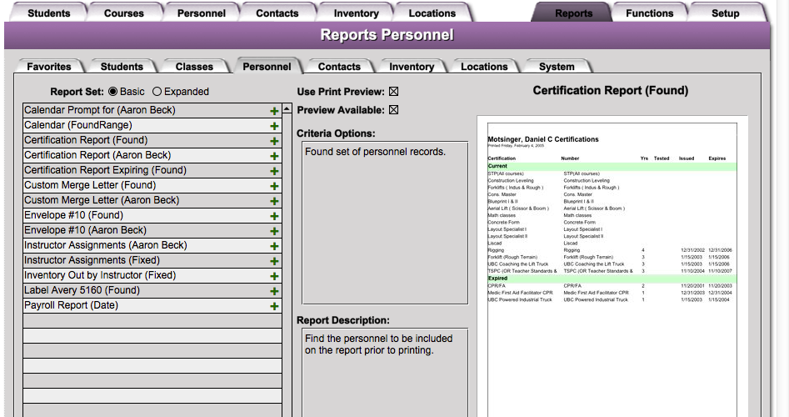Click plus icon beside Certification Report Expiring (Found)
Image resolution: width=789 pixels, height=417 pixels.
point(274,171)
